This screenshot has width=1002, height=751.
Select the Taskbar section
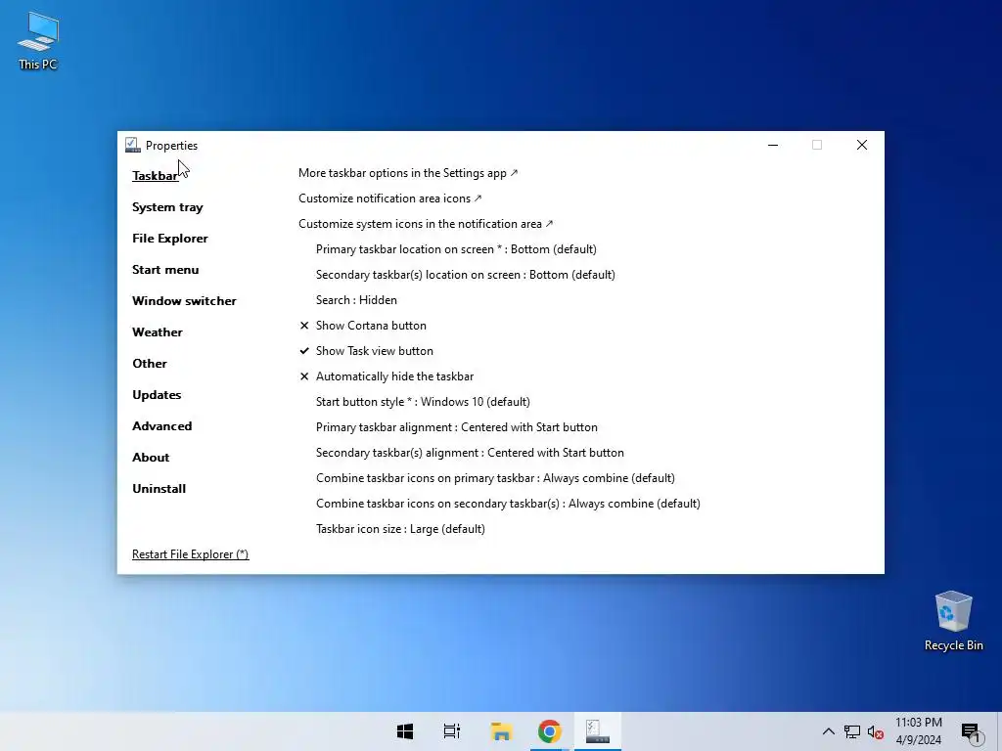(x=155, y=176)
